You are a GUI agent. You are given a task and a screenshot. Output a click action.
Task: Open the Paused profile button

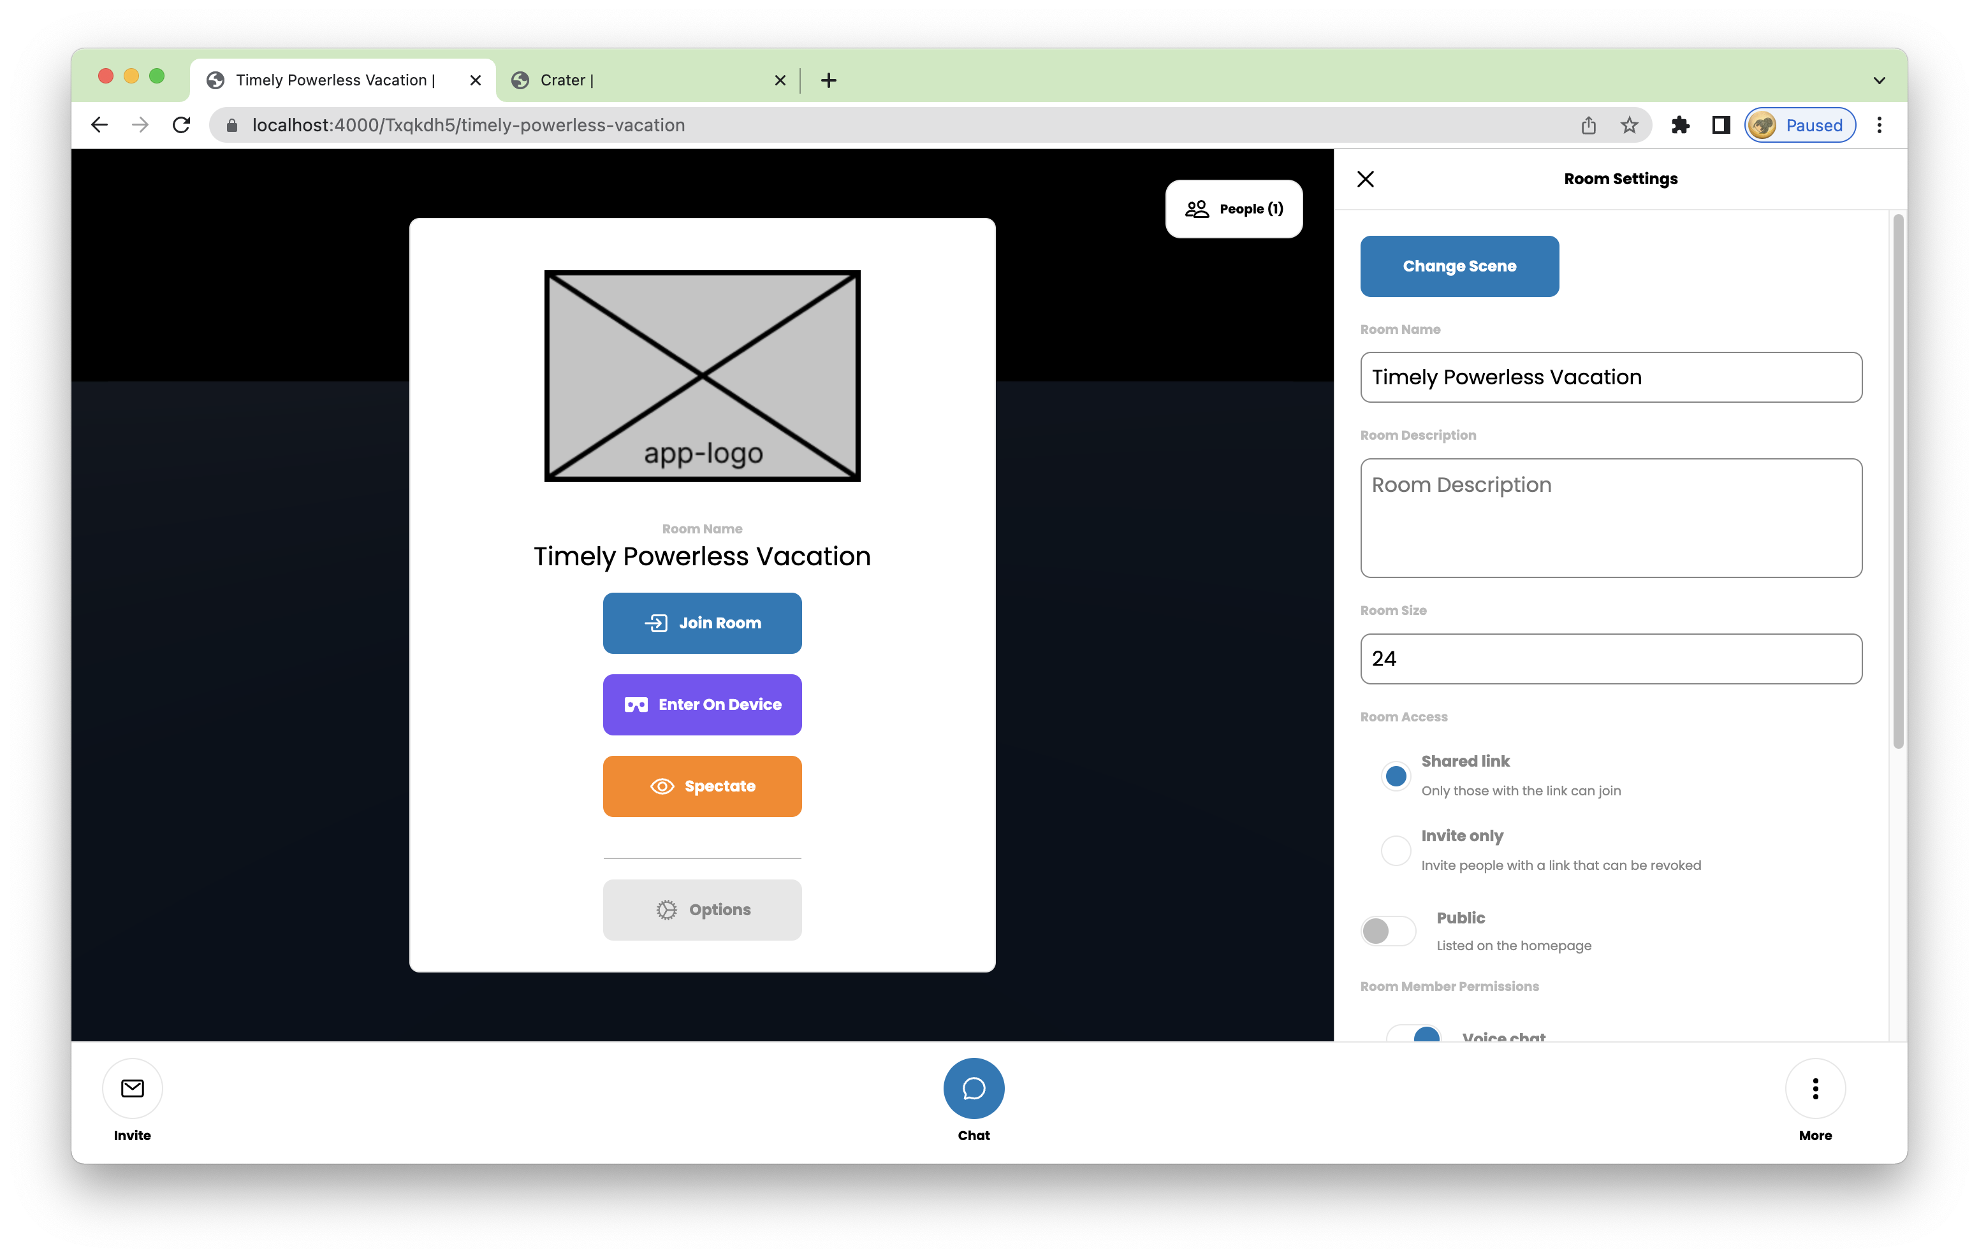click(x=1800, y=125)
